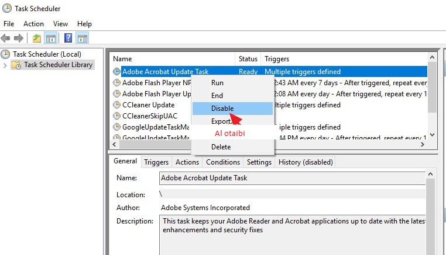Click the horizontal scroll left arrow

114,144
